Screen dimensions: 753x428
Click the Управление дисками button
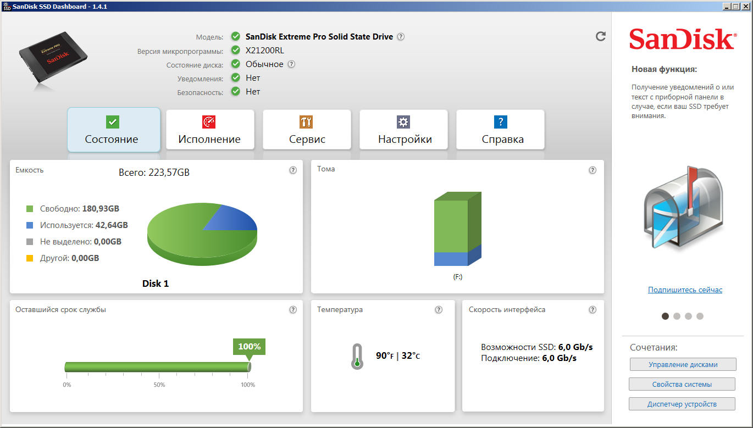(x=682, y=364)
